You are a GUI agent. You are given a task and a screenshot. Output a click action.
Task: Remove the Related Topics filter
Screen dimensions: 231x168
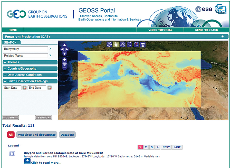pos(50,55)
